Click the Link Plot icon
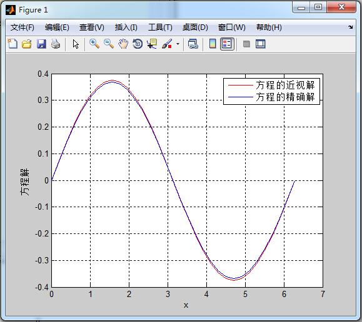 (193, 44)
